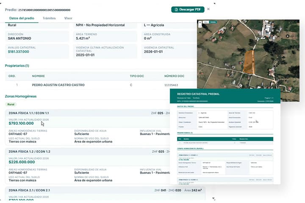Zoom in on the satellite map
Screen dimensions: 305x203
(200, 22)
